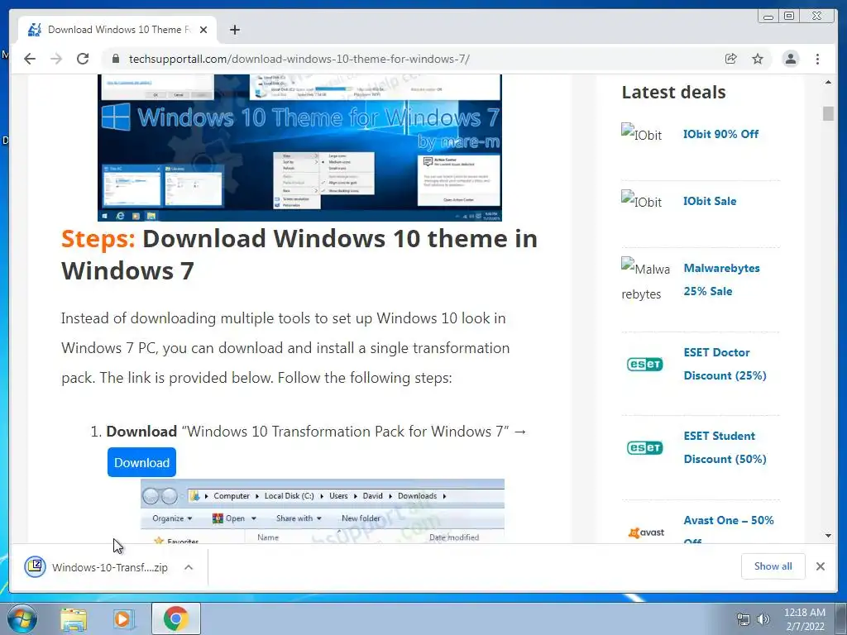Go back to the previous page
This screenshot has width=847, height=635.
[x=30, y=59]
